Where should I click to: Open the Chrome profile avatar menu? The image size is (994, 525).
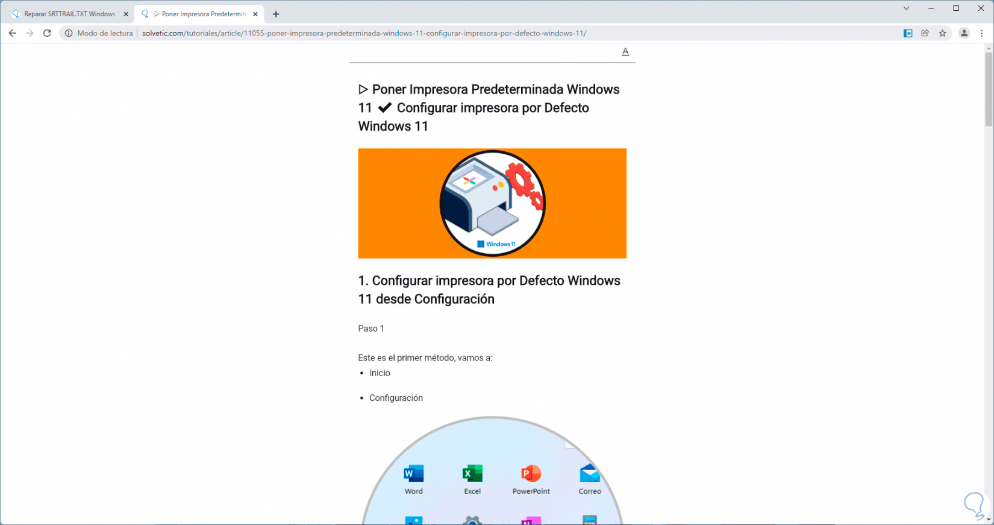pyautogui.click(x=964, y=33)
